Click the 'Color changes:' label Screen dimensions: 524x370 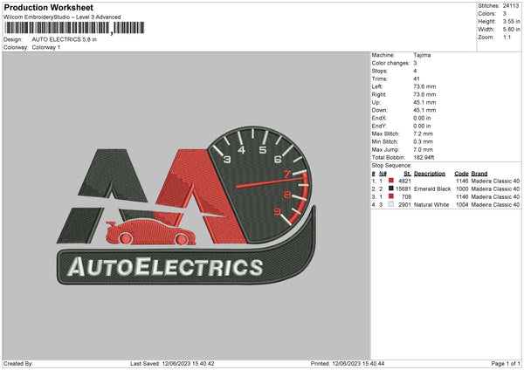click(x=390, y=63)
